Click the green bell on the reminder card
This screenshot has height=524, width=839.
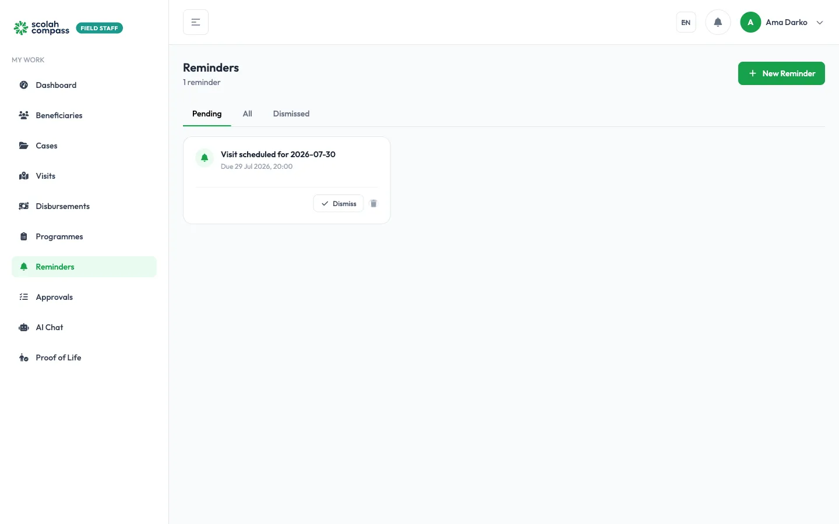click(205, 158)
